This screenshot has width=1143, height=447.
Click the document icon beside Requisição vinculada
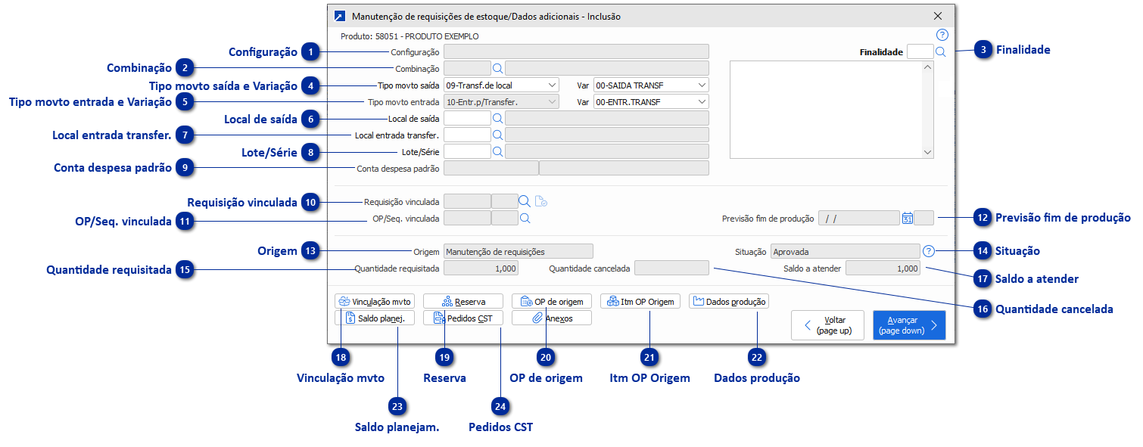tap(540, 201)
